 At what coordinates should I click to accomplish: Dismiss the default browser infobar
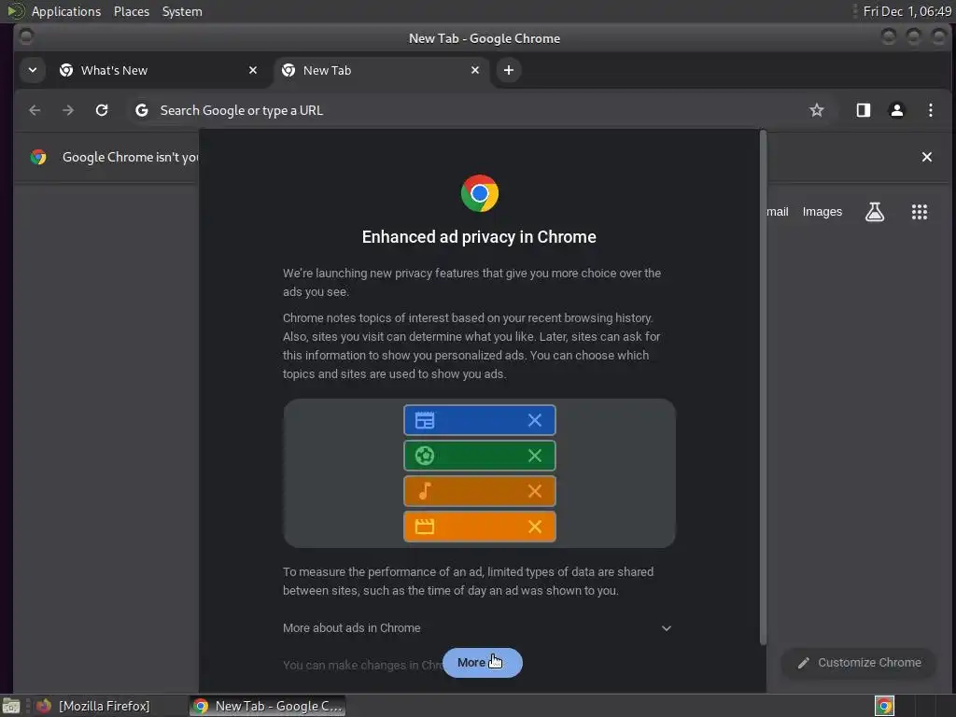[927, 157]
